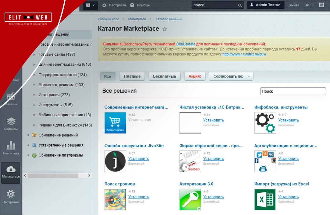This screenshot has height=215, width=330.
Task: Click the JivoSite logo icon
Action: coord(115,161)
